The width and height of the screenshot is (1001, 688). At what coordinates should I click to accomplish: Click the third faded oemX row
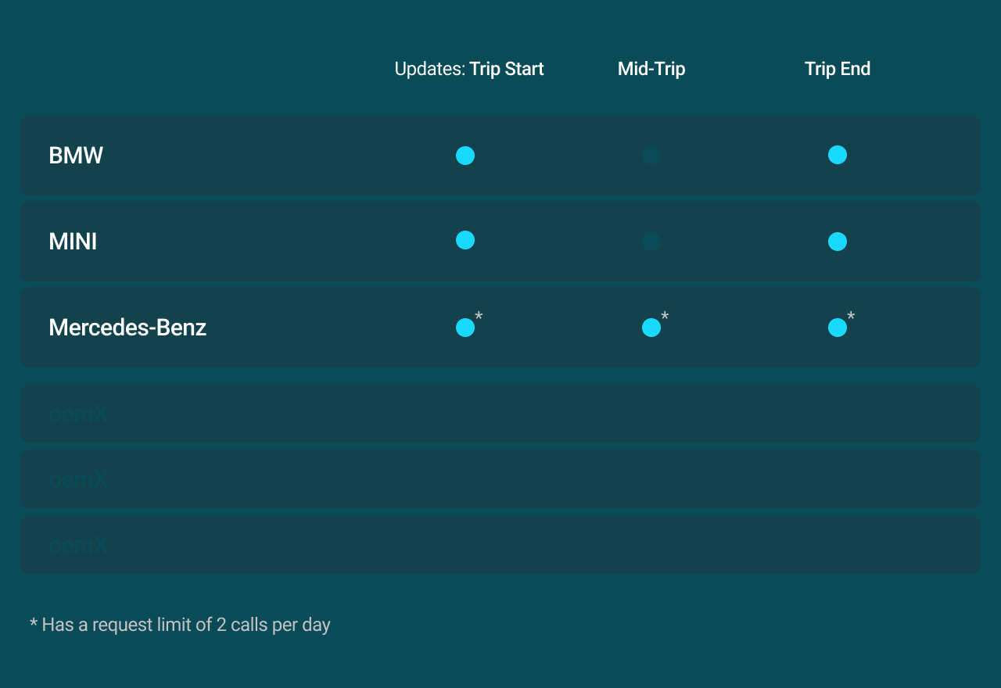coord(500,544)
